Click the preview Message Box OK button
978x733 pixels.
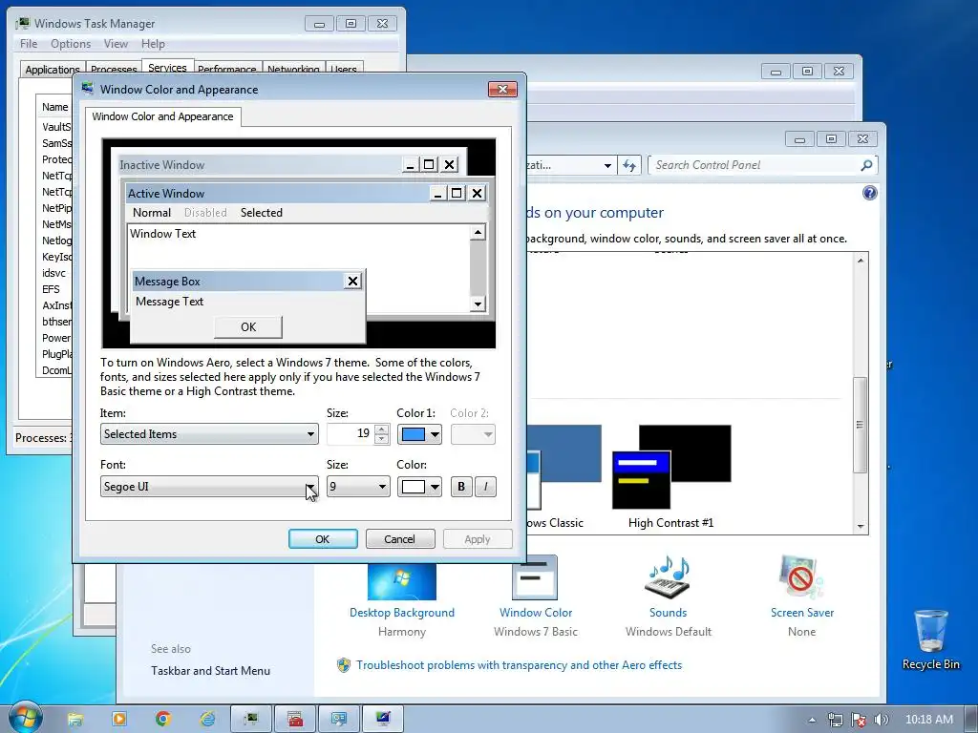click(248, 327)
